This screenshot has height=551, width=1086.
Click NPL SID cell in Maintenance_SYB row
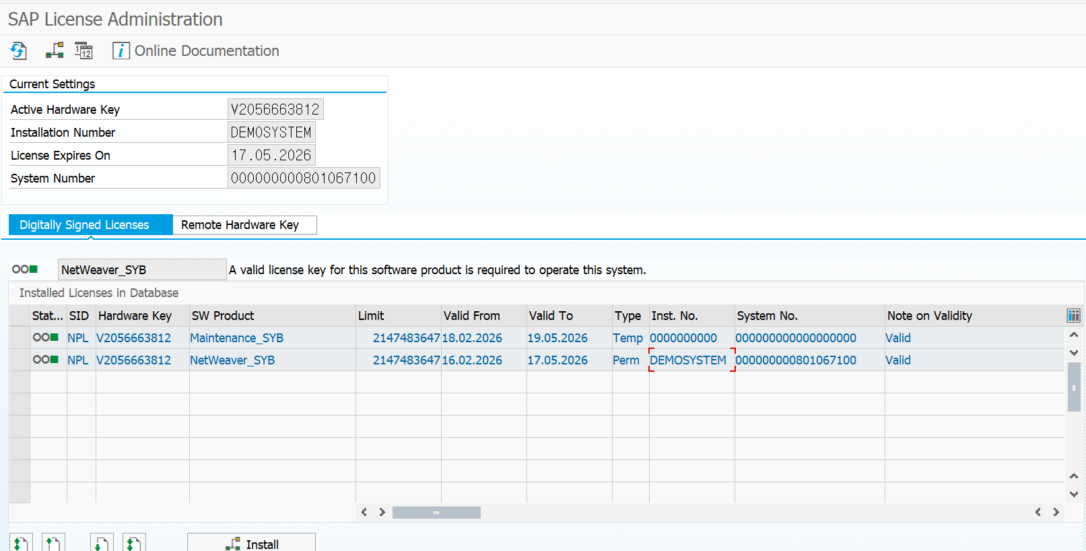pos(81,337)
